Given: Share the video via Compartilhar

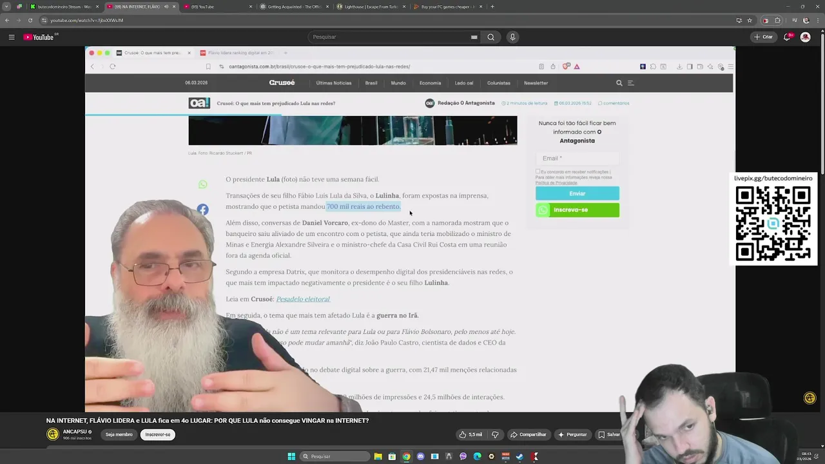Looking at the screenshot, I should pos(529,434).
